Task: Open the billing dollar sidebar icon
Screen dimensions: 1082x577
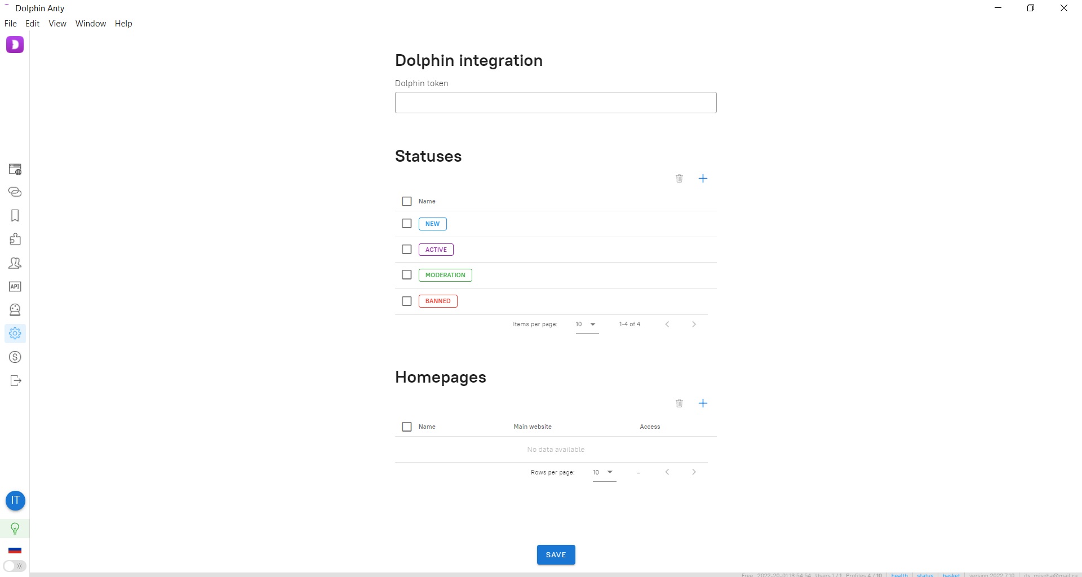Action: [15, 357]
